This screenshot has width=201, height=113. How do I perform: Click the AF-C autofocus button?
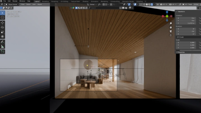pos(173,4)
